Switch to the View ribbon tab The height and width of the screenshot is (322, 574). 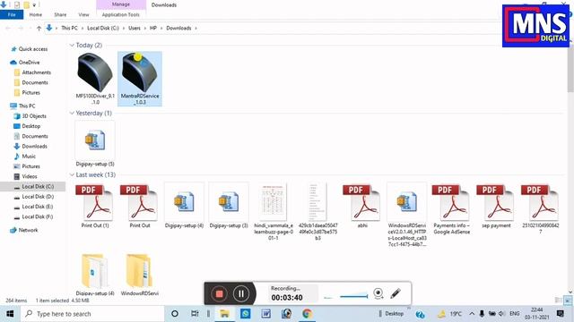point(83,14)
